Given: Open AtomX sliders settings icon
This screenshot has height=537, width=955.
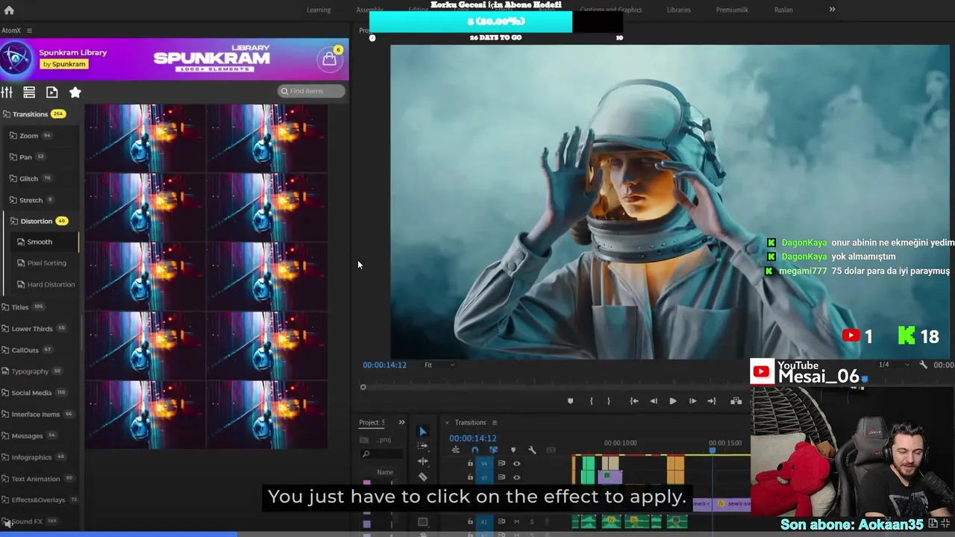Looking at the screenshot, I should (7, 92).
